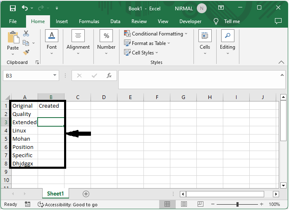Click the vertical scrollbar down arrow

283,185
